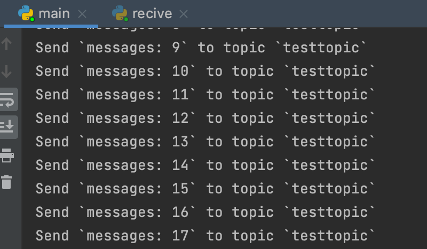This screenshot has width=427, height=249.
Task: Place cursor on 'messages: 13' line
Action: (x=205, y=142)
